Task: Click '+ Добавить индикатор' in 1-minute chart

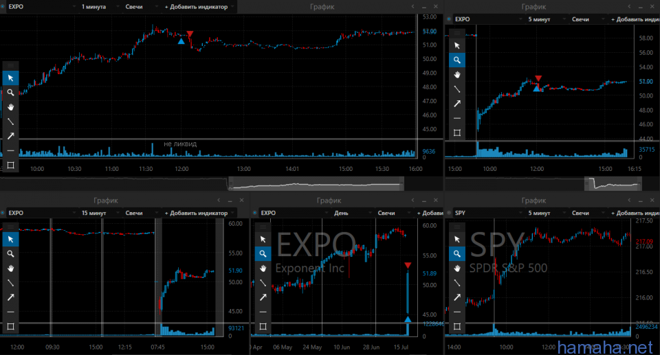Action: click(199, 7)
